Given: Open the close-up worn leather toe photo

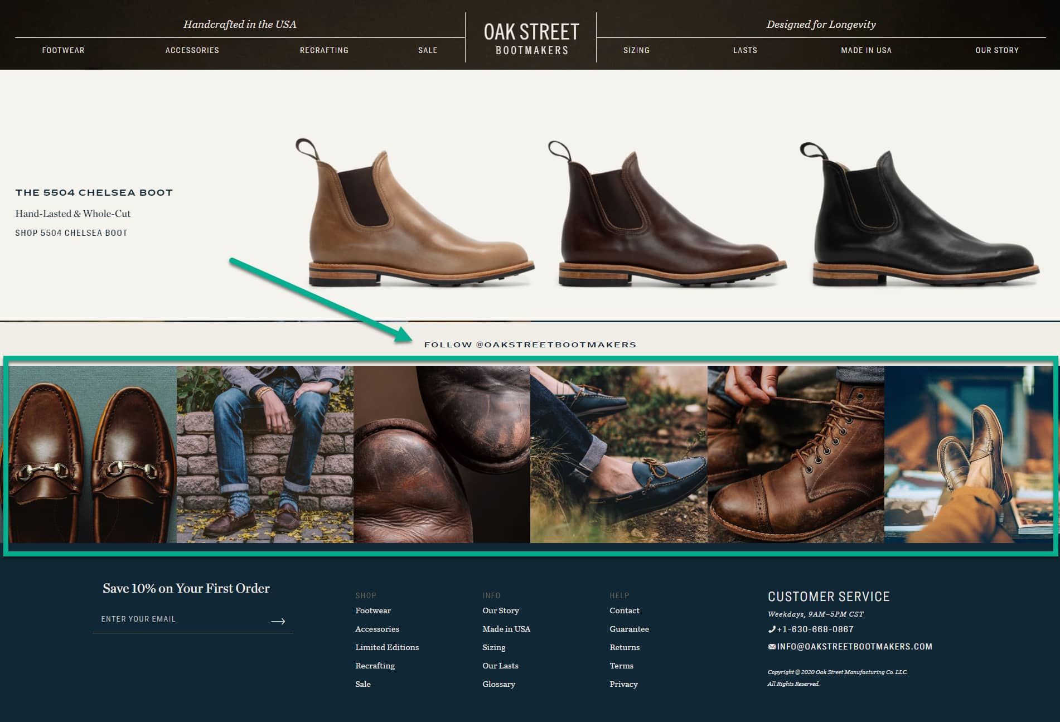Looking at the screenshot, I should [x=442, y=454].
